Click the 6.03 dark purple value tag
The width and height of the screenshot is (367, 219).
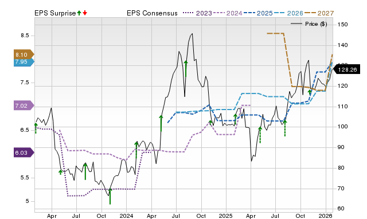coord(24,153)
